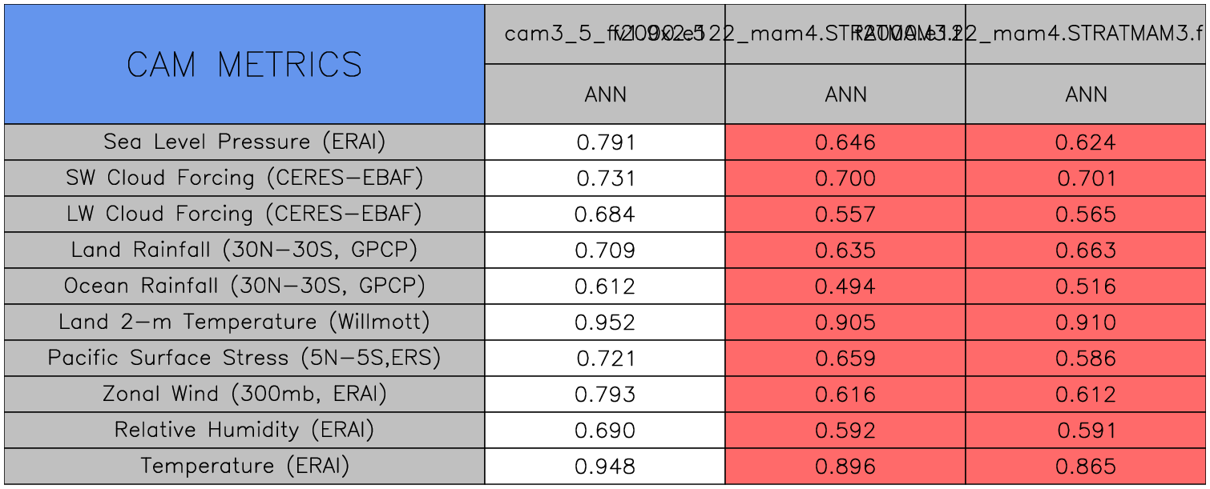This screenshot has width=1210, height=489.
Task: Click the ANN header above 0.791
Action: point(605,94)
